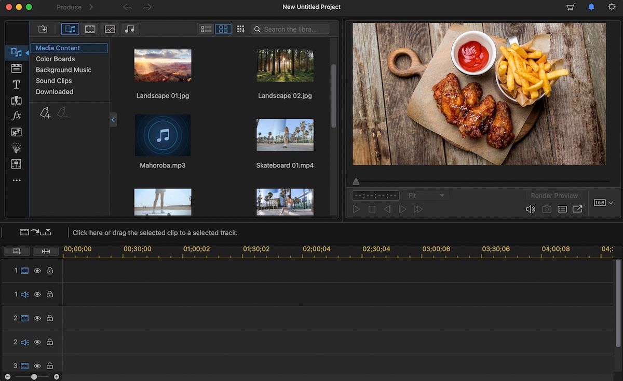Redo with the right arrow
The image size is (623, 381).
[x=147, y=7]
